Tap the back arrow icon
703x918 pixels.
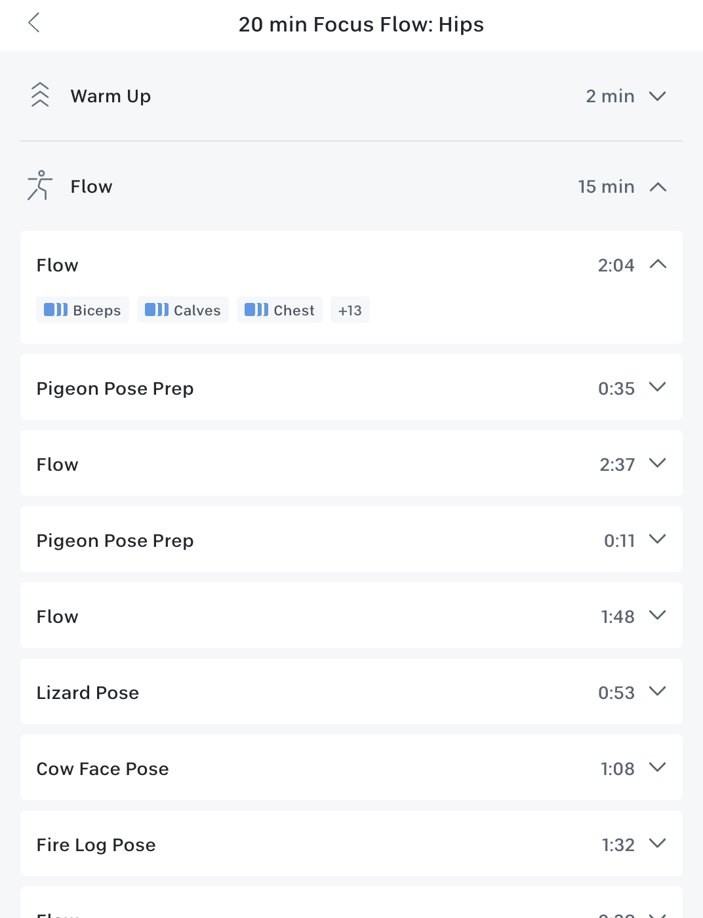(x=34, y=23)
